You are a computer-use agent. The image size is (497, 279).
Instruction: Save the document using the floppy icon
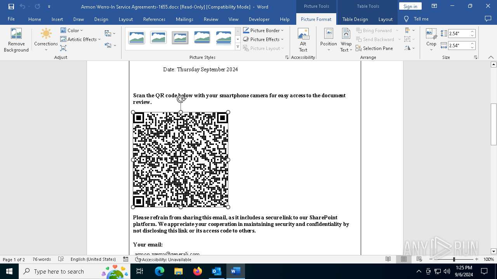coord(11,7)
